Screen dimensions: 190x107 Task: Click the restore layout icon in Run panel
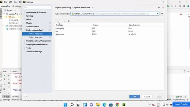pos(4,89)
